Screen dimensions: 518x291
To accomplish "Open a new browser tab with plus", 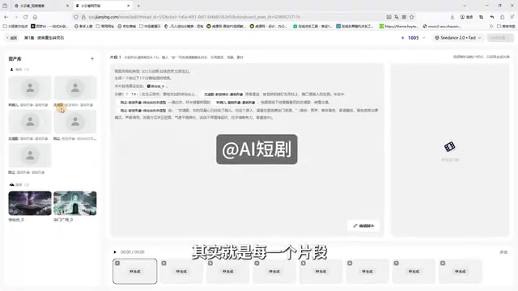I will [x=138, y=6].
